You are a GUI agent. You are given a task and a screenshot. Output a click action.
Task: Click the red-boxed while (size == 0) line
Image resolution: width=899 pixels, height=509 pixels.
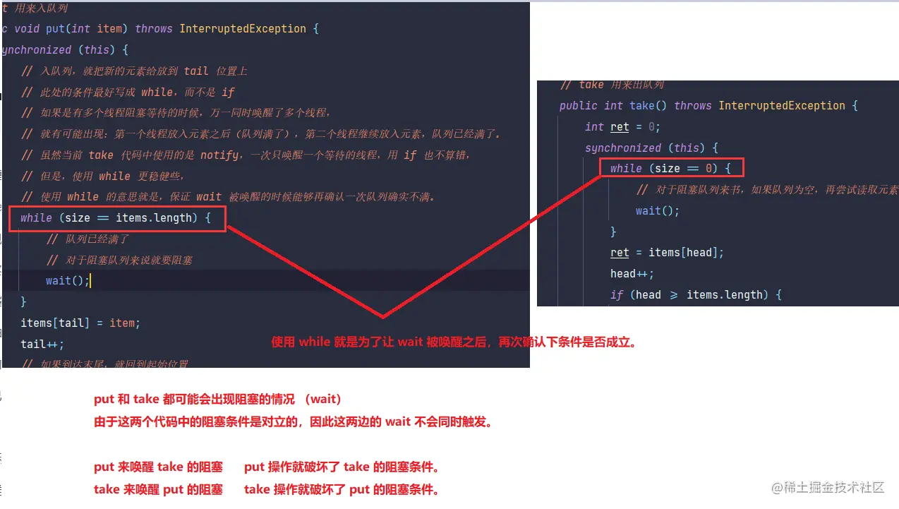[x=671, y=168]
